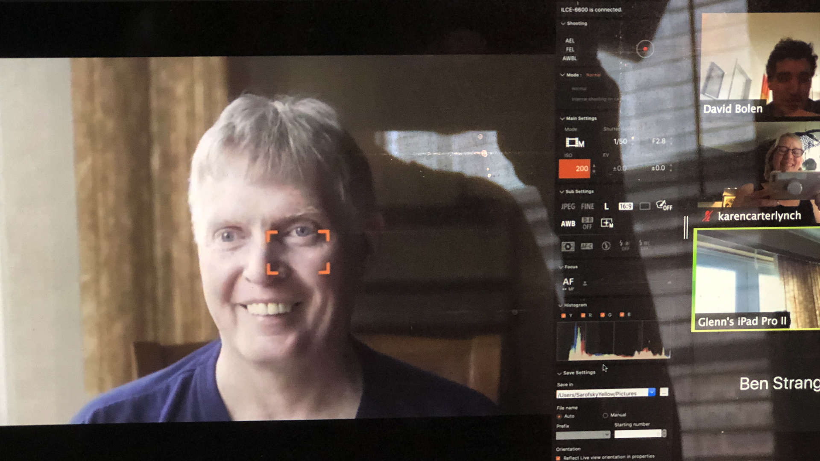820x461 pixels.
Task: Click the metering mode icon
Action: click(568, 246)
